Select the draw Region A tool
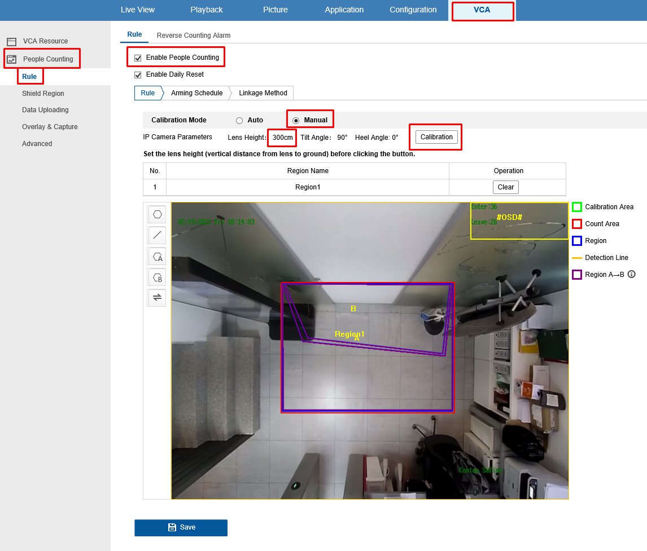Viewport: 647px width, 551px height. [157, 257]
